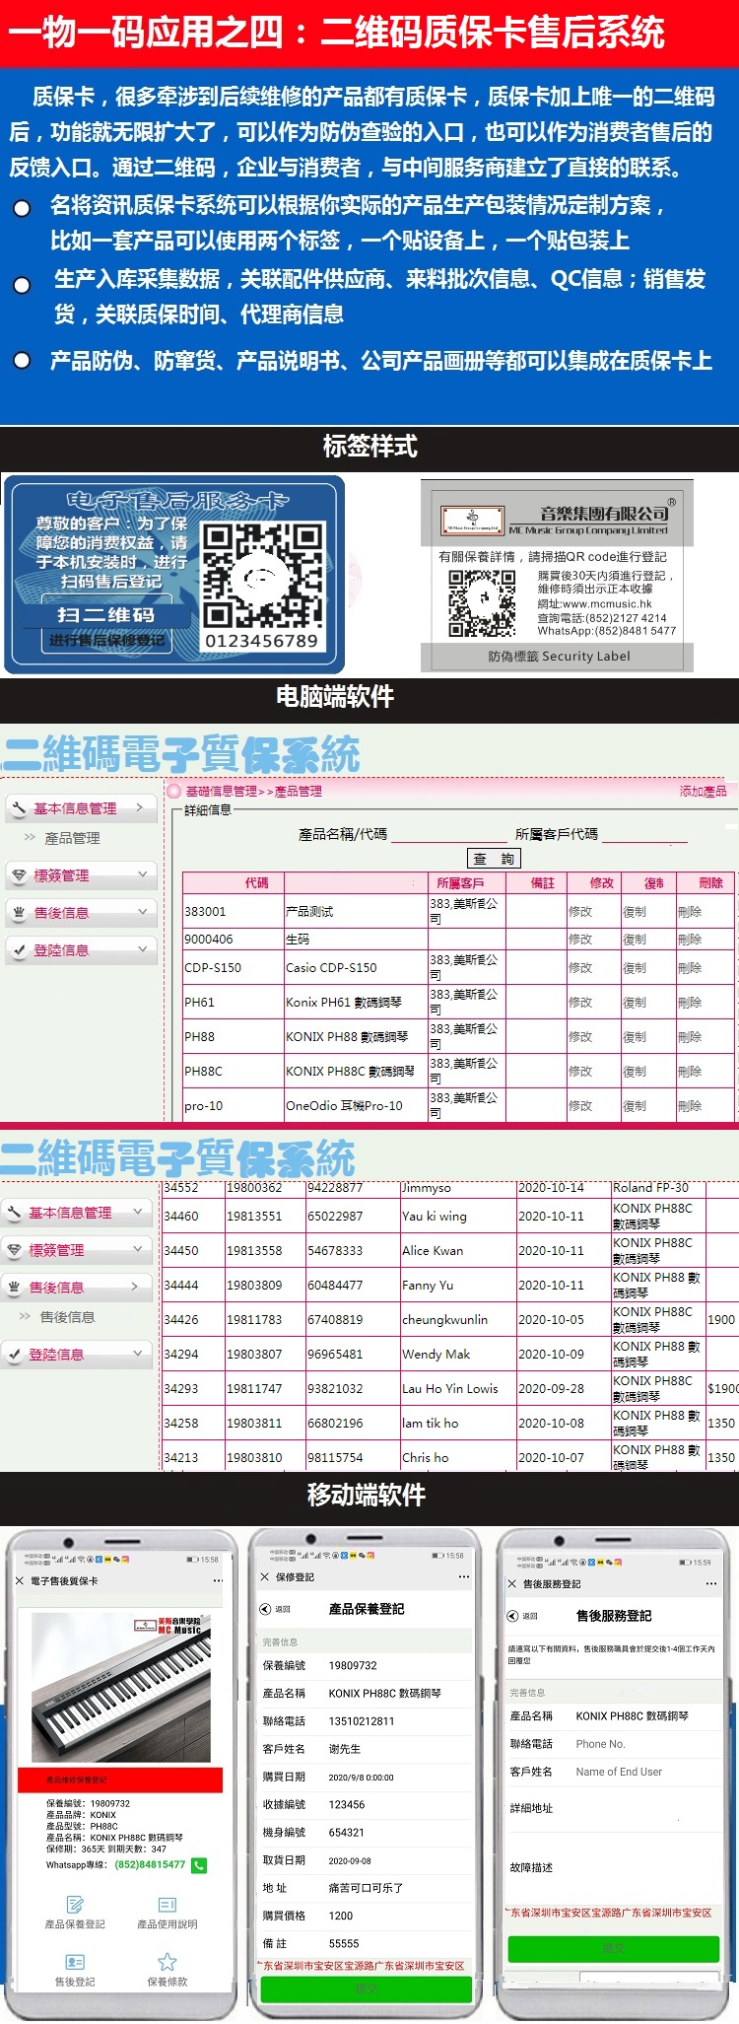Click the pink circle icon before 基礎信息管理 breadcrumb
Image resolution: width=739 pixels, height=2024 pixels.
[174, 791]
